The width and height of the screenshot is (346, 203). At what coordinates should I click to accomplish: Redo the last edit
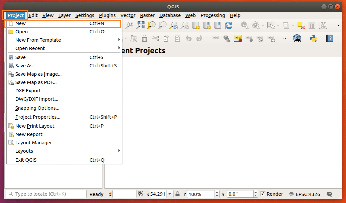(x=200, y=39)
